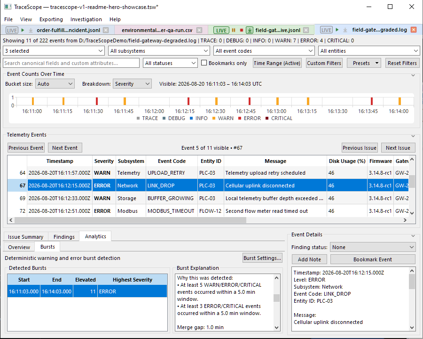Open the Help menu
This screenshot has height=339, width=423.
[115, 19]
